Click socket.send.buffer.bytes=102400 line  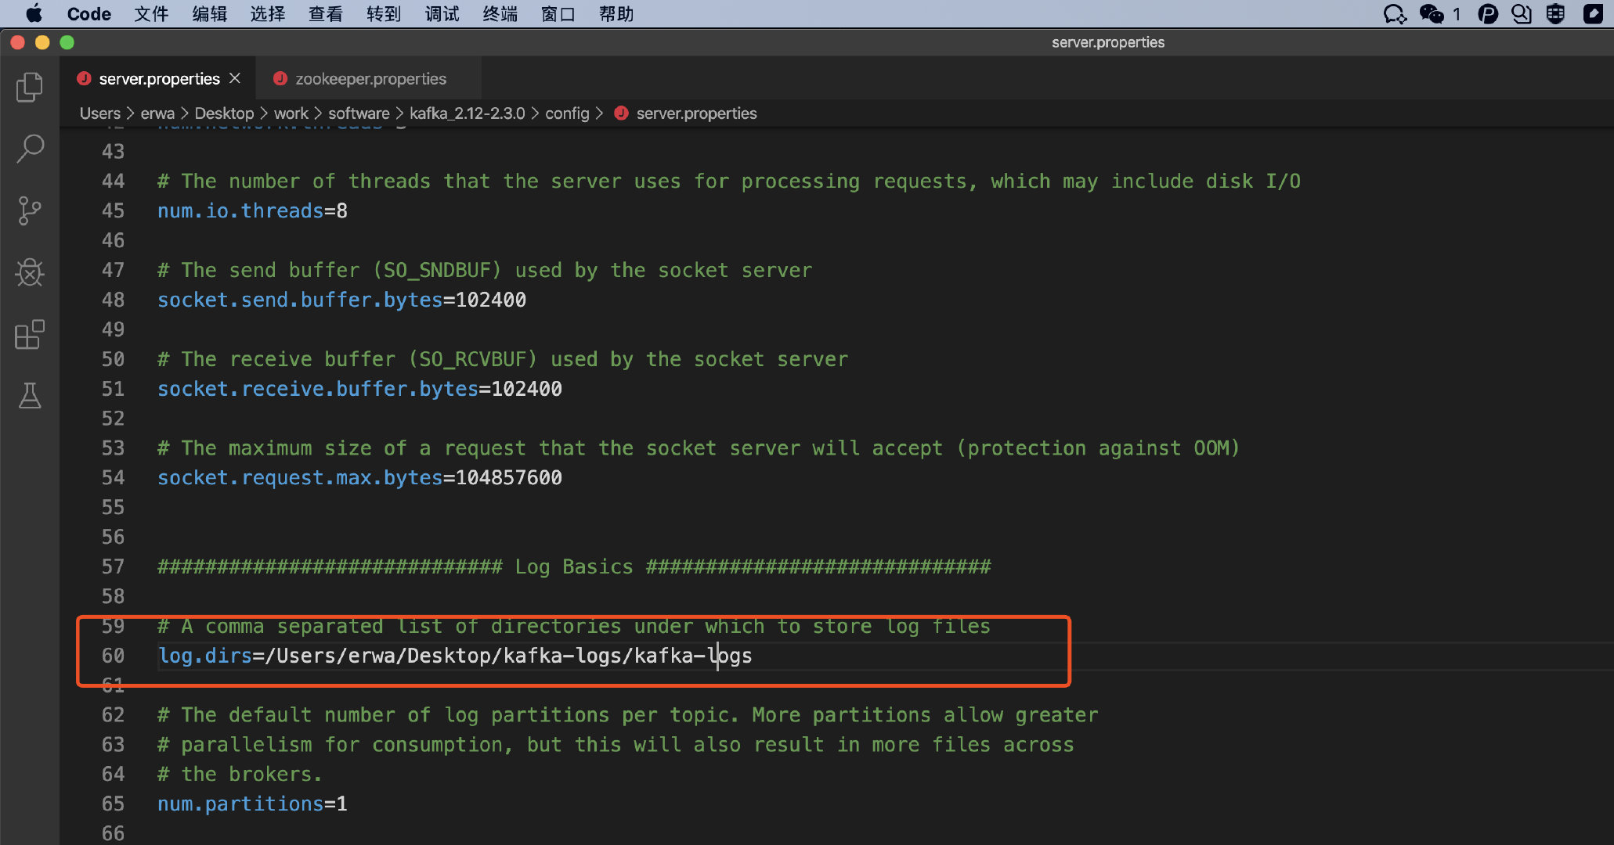point(341,300)
